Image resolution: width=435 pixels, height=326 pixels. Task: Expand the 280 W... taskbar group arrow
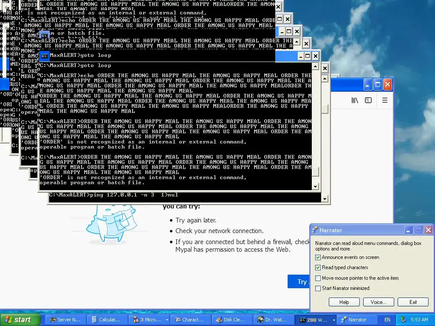click(x=334, y=320)
